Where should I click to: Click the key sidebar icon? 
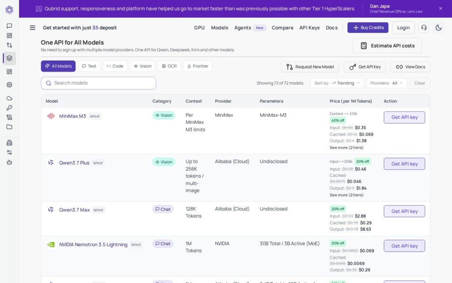coord(9,108)
